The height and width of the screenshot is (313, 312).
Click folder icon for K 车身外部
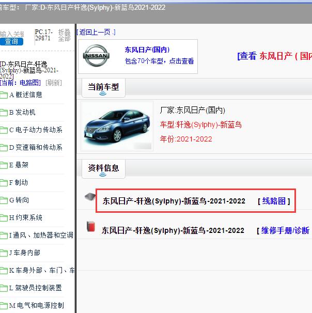tap(4, 271)
